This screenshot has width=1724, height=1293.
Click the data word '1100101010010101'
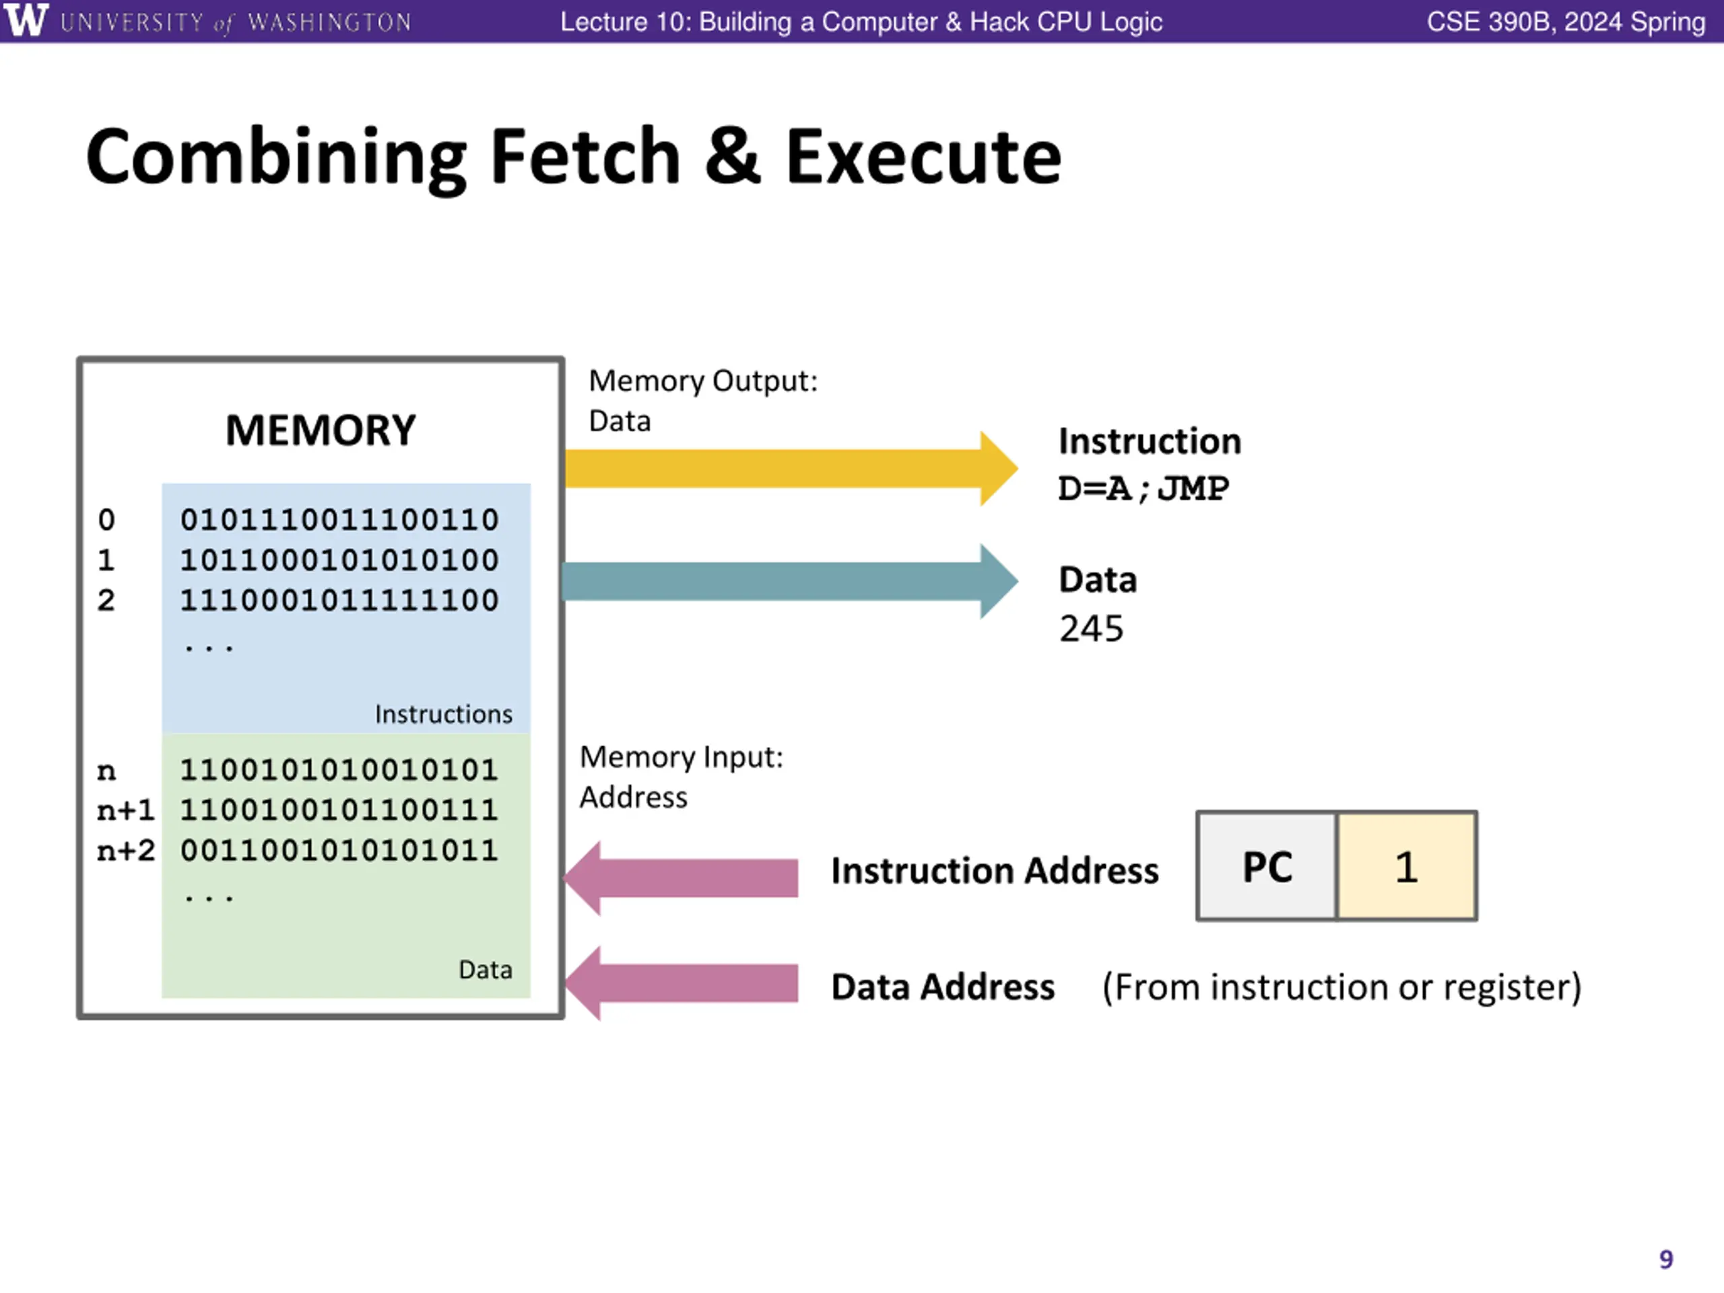tap(339, 770)
